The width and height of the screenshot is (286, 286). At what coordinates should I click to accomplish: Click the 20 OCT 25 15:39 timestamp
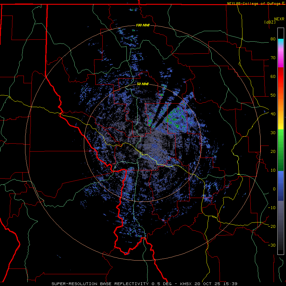coord(216,284)
